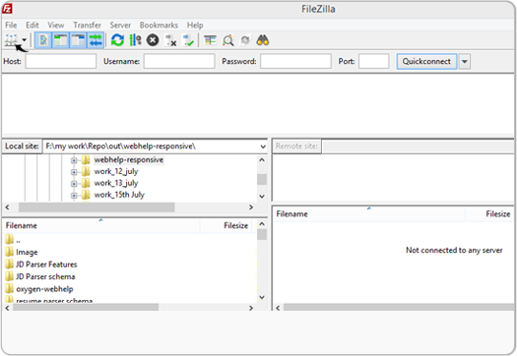Select work_12_july folder in tree
517x356 pixels.
[116, 171]
